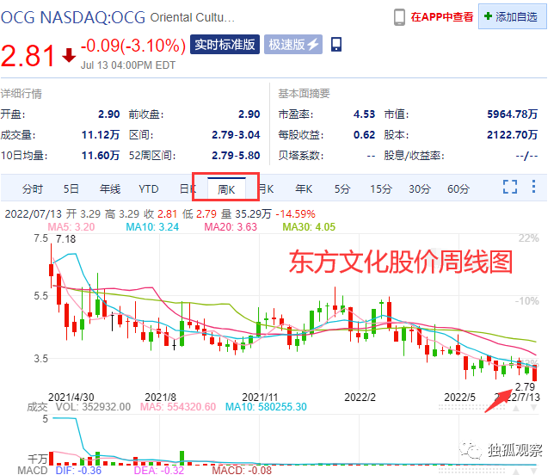This screenshot has width=560, height=475.
Task: Click the 市盈率 value 4.53
Action: 364,114
